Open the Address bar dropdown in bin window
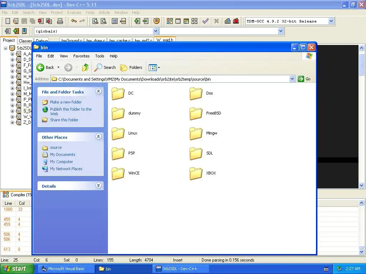366x274 pixels. tap(292, 79)
